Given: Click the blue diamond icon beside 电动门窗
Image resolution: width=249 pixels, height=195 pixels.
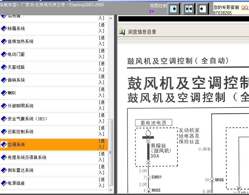Looking at the screenshot, I should (x=4, y=54).
